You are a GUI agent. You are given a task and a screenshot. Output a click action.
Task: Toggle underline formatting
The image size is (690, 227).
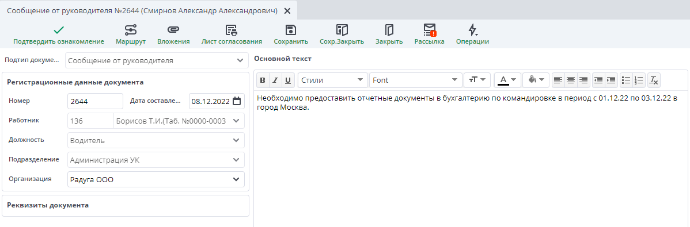288,80
